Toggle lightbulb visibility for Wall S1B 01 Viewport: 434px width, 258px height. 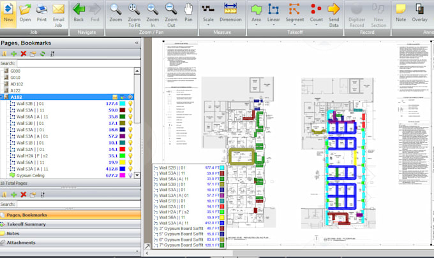[x=130, y=143]
